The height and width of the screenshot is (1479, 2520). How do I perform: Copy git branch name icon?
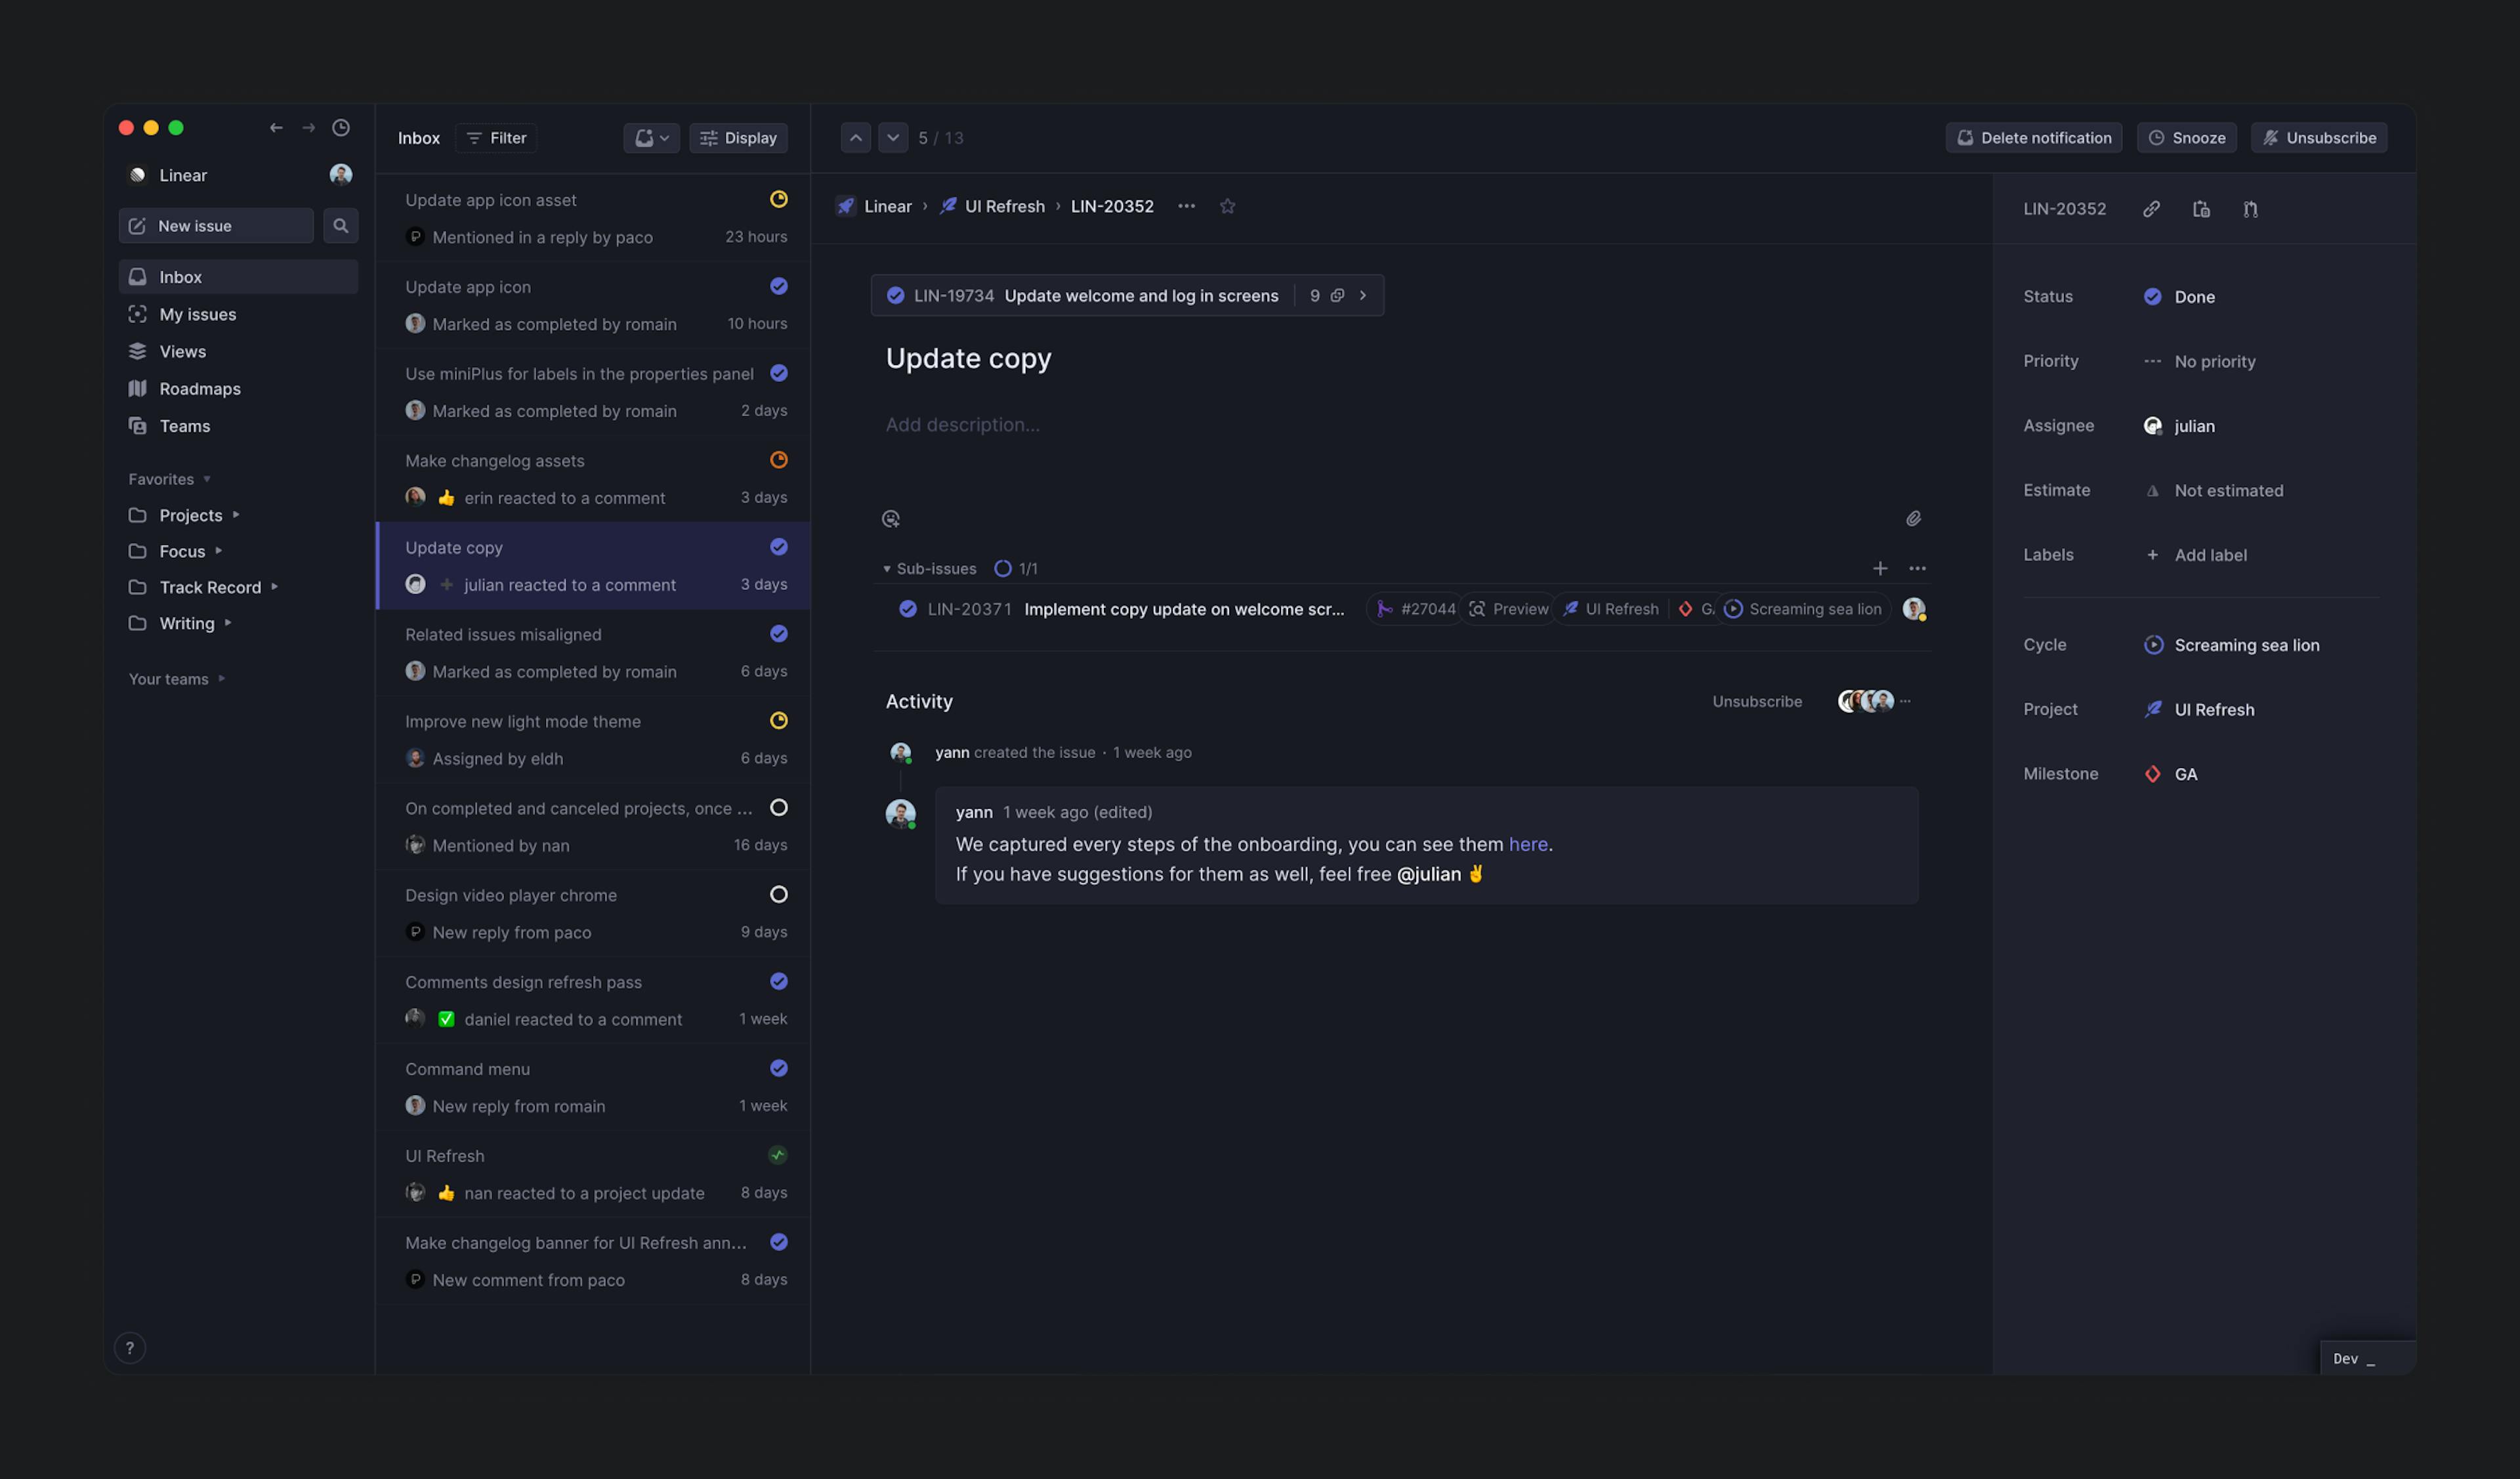[x=2250, y=209]
